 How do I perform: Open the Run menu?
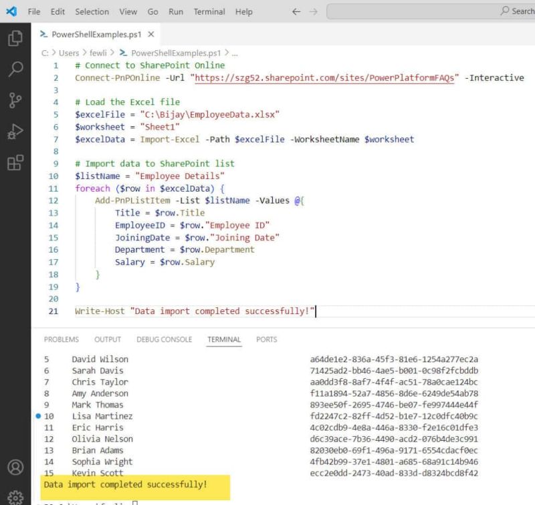(176, 11)
